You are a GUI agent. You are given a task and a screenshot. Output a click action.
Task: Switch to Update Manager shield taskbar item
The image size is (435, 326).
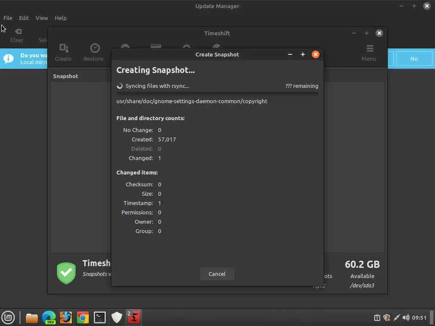(x=116, y=318)
